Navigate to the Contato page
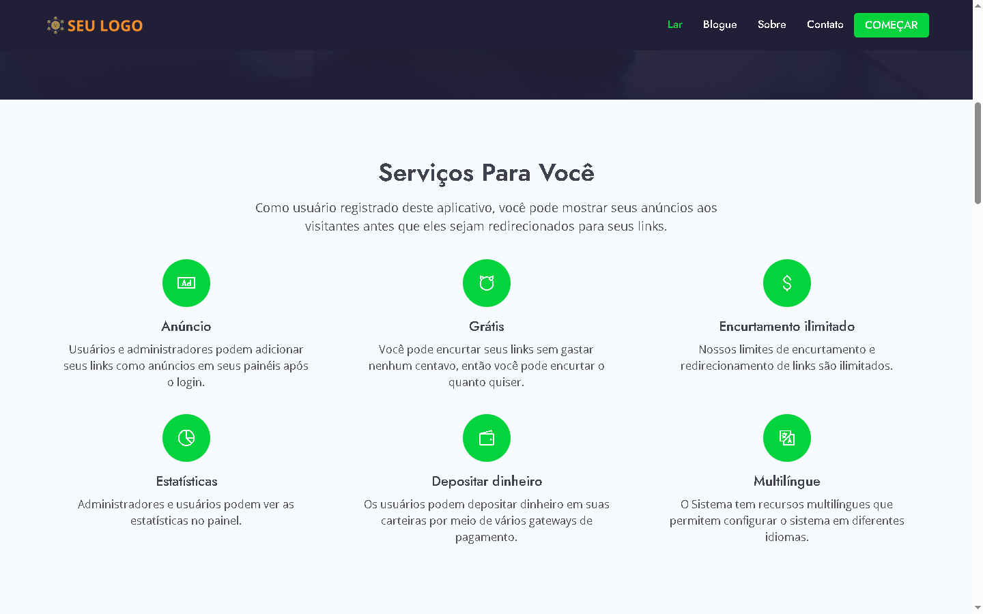 [x=825, y=25]
